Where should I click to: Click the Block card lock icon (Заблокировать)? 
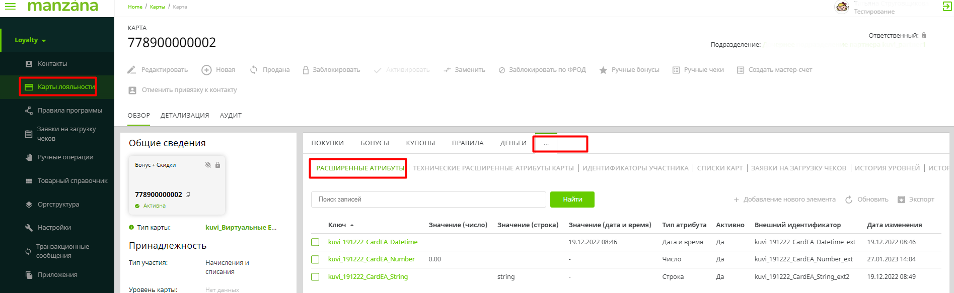pyautogui.click(x=306, y=70)
